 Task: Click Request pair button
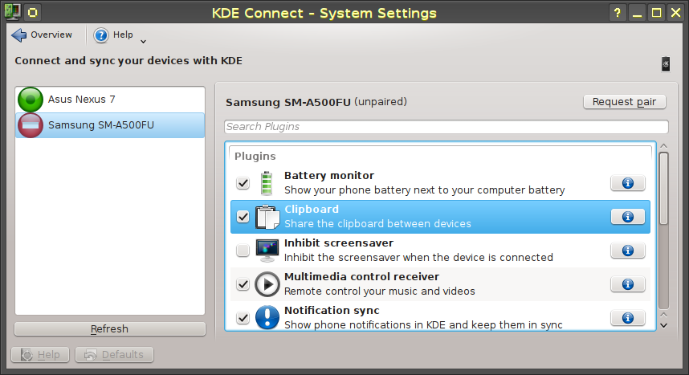coord(625,101)
